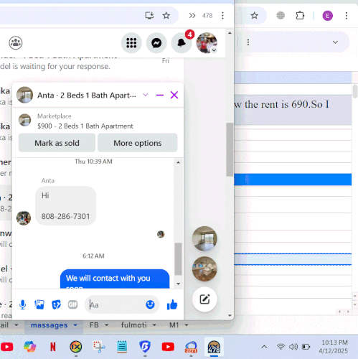Minimize the Anta chat popup
This screenshot has width=358, height=359.
click(160, 95)
